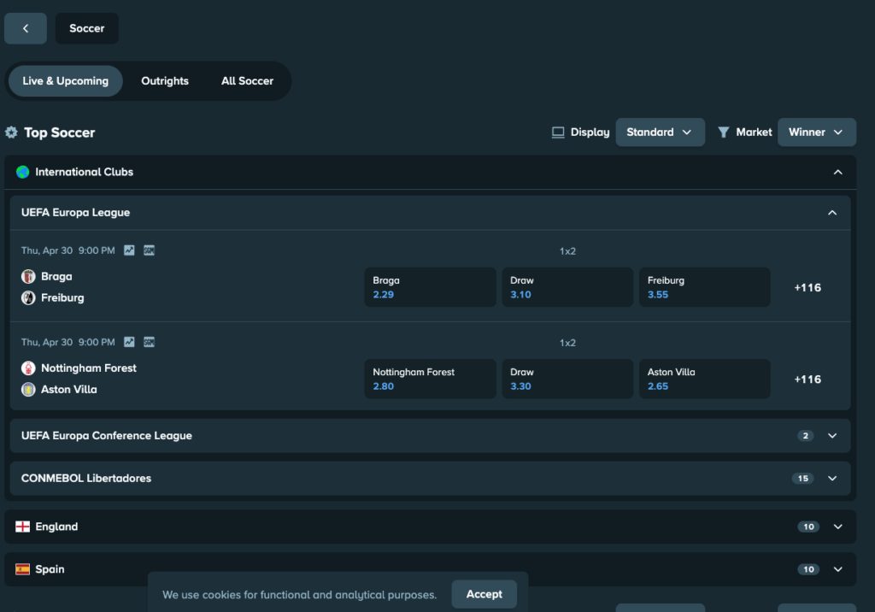Click the Freiburg club crest
This screenshot has height=612, width=875.
pyautogui.click(x=28, y=297)
